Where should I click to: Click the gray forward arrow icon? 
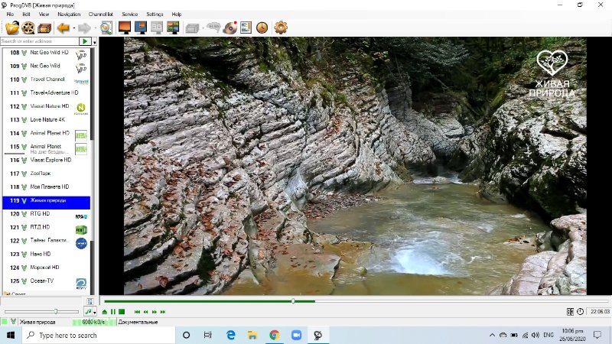84,28
